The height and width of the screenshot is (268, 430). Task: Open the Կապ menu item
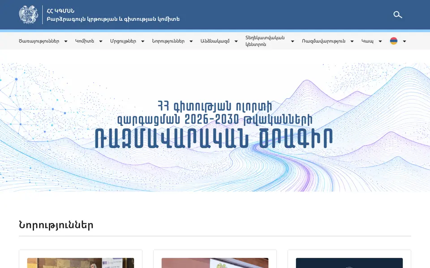click(367, 41)
